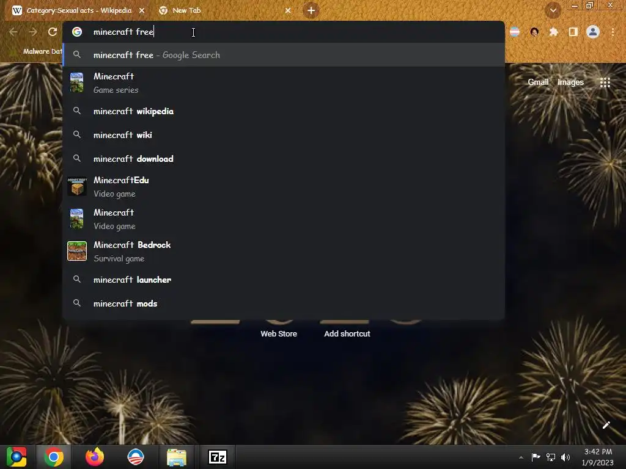626x469 pixels.
Task: Open the tab search dropdown arrow
Action: click(553, 11)
